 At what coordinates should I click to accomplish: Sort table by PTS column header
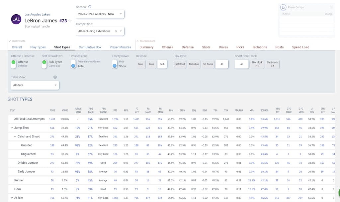115,110
